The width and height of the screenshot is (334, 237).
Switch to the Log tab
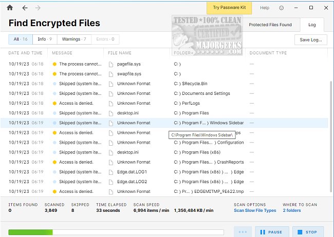click(x=312, y=25)
